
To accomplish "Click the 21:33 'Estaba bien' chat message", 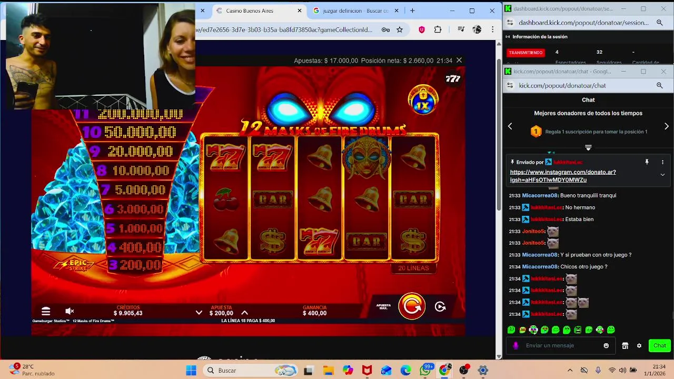I will click(x=579, y=219).
